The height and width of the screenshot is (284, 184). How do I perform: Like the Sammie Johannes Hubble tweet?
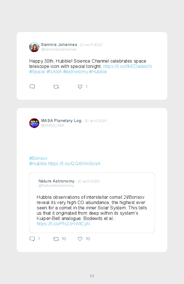(x=80, y=87)
